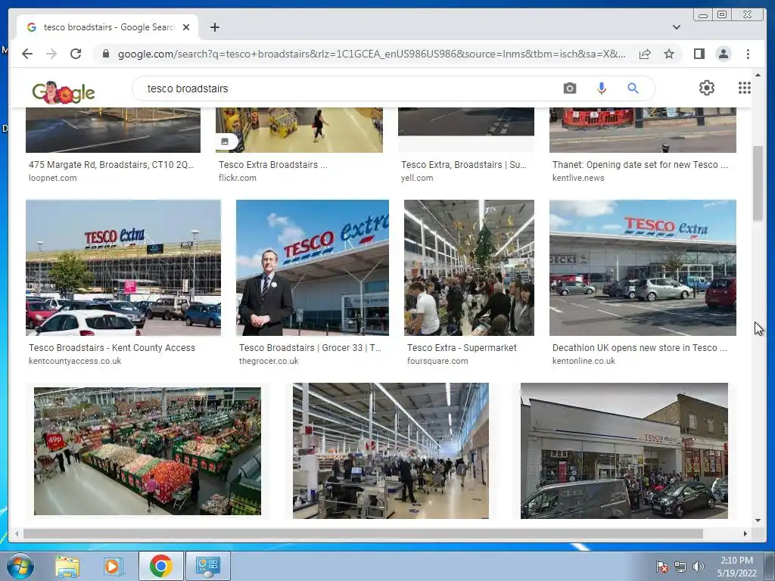Reload the current page
Screen dimensions: 775x581
(x=76, y=54)
